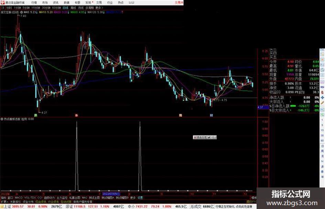
Task: Click the 净流入额 row in quote panel
Action: [294, 97]
